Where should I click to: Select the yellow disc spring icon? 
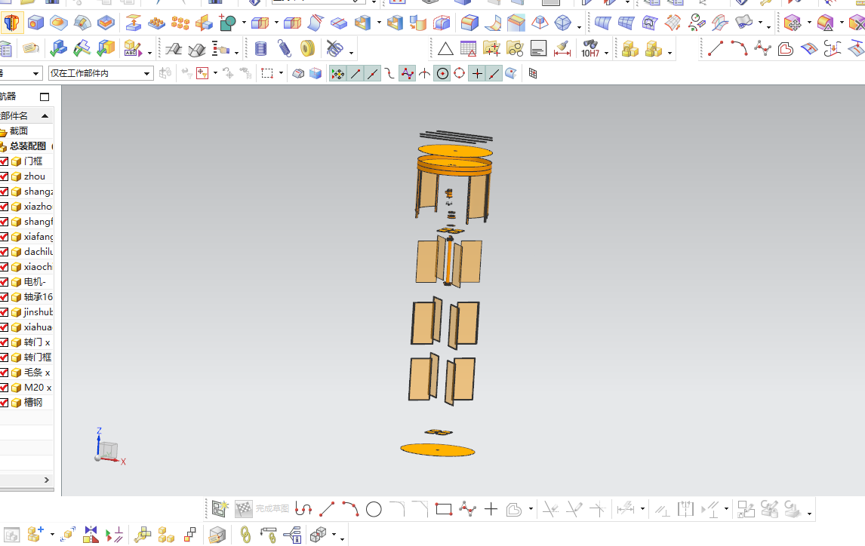point(307,49)
